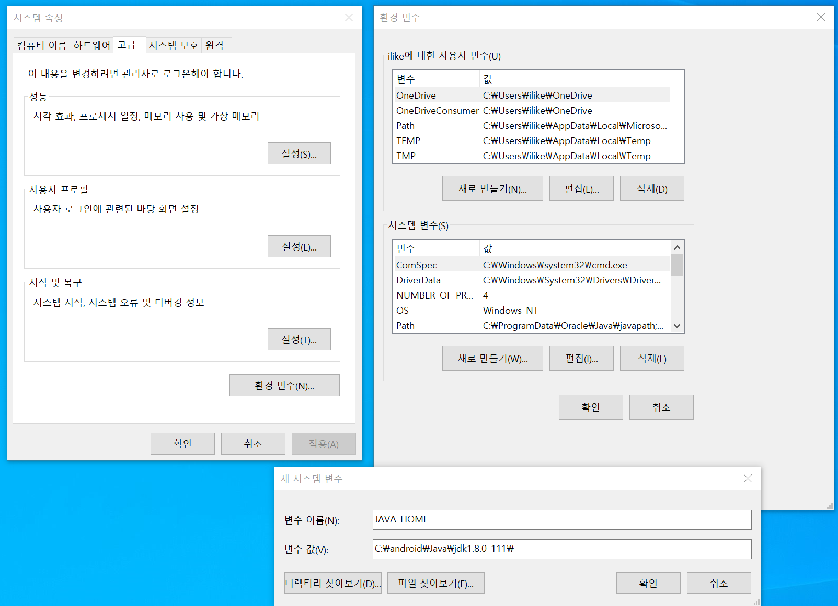Select the 시스템 보호 tab
This screenshot has height=606, width=838.
(x=173, y=45)
